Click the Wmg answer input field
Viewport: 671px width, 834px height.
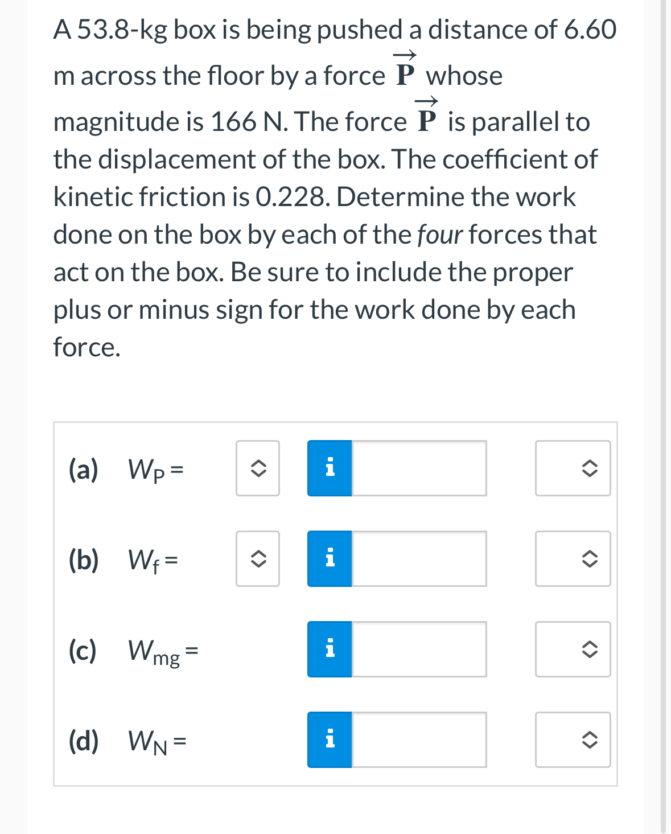coord(418,649)
